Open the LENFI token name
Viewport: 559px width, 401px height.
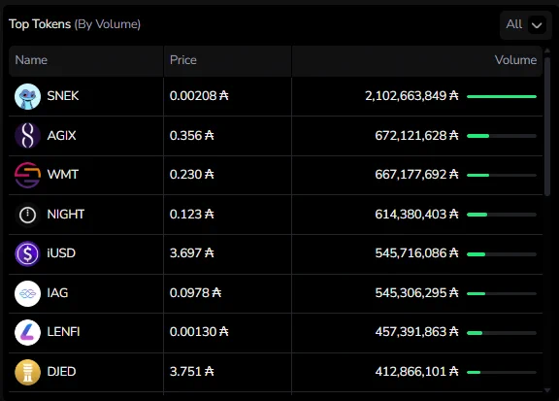(63, 332)
